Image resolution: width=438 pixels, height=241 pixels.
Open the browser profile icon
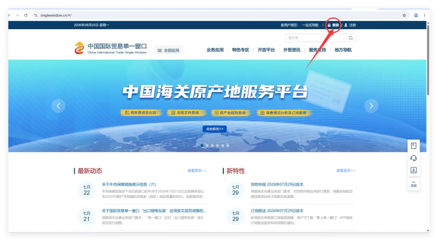point(416,15)
